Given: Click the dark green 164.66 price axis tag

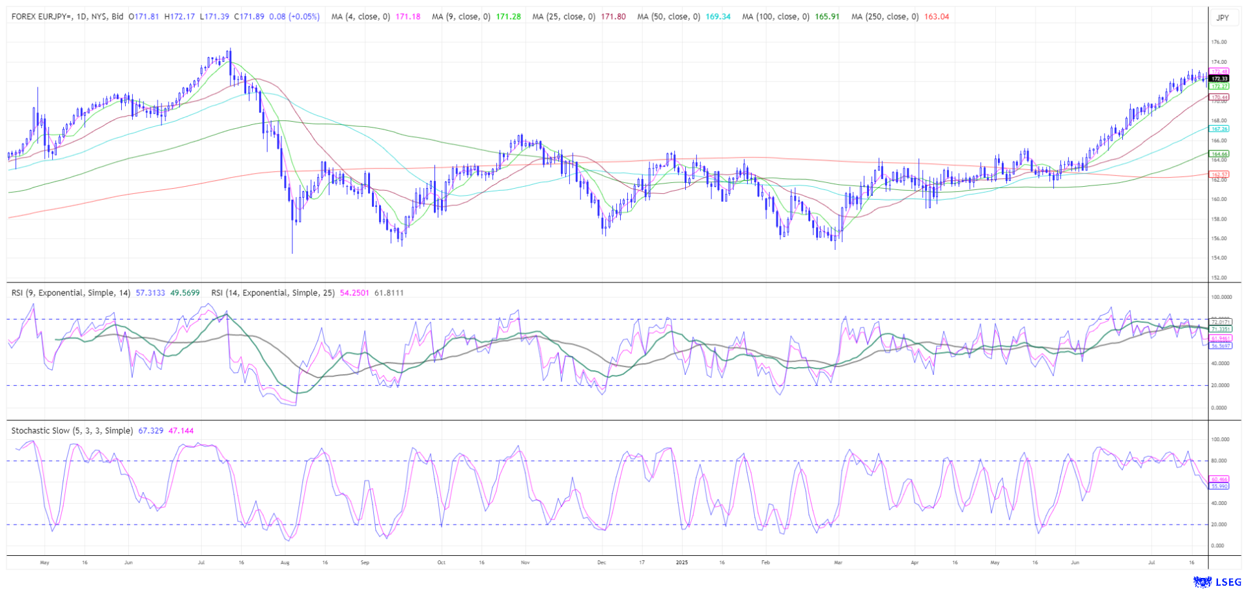Looking at the screenshot, I should coord(1219,154).
